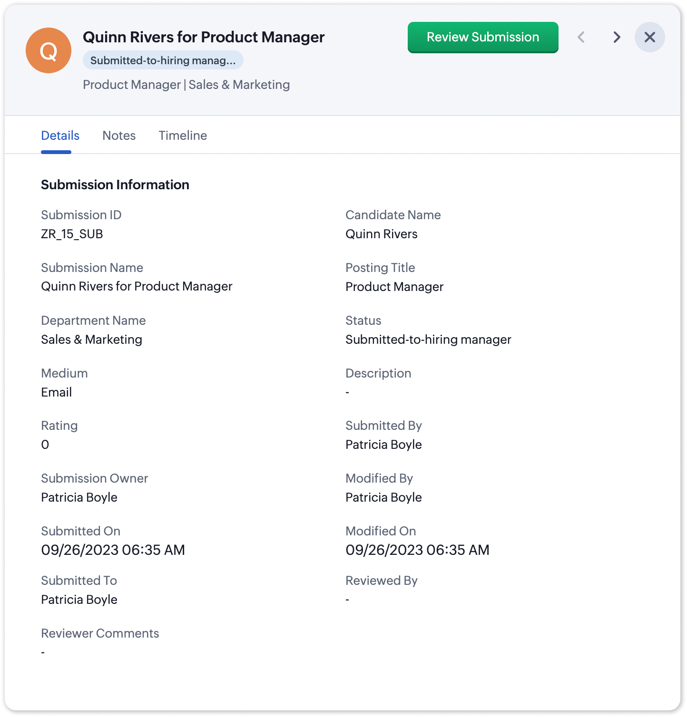Viewport: 687px width, 717px height.
Task: Click the Submitted To value Patricia Boyle
Action: 79,600
